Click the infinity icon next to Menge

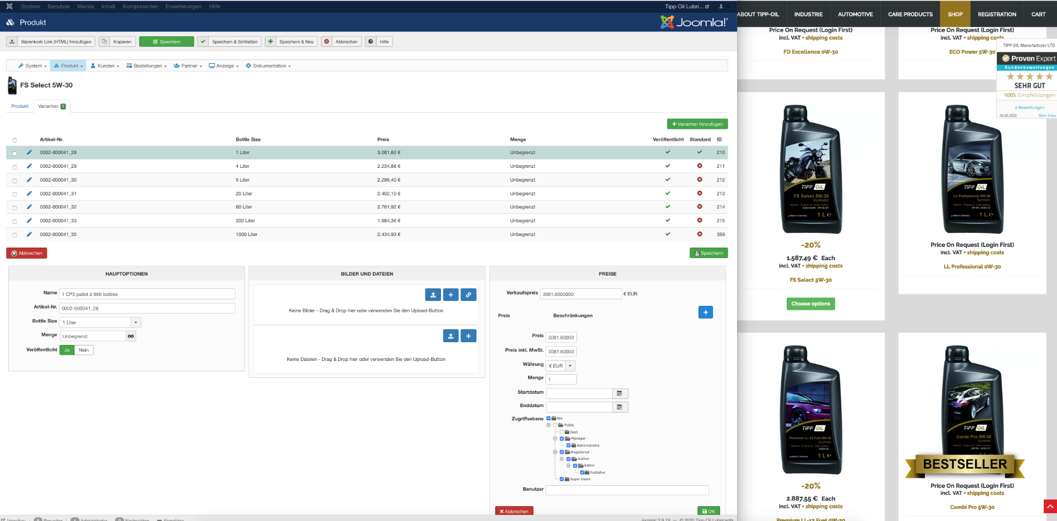coord(130,336)
